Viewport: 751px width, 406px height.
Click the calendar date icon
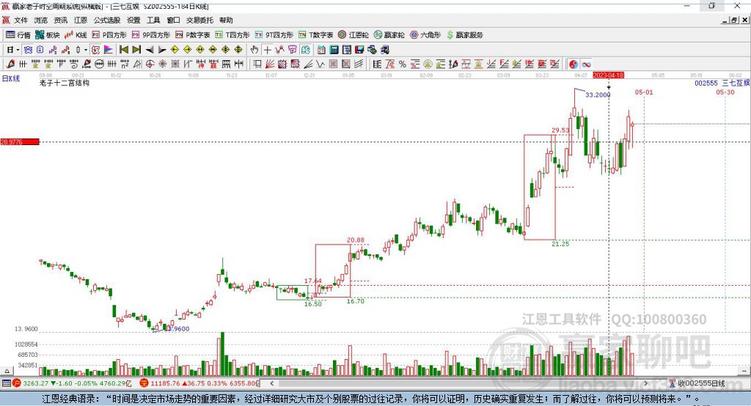click(x=321, y=50)
